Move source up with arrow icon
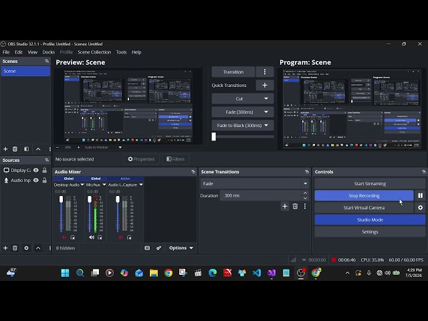This screenshot has width=428, height=321. [x=38, y=248]
